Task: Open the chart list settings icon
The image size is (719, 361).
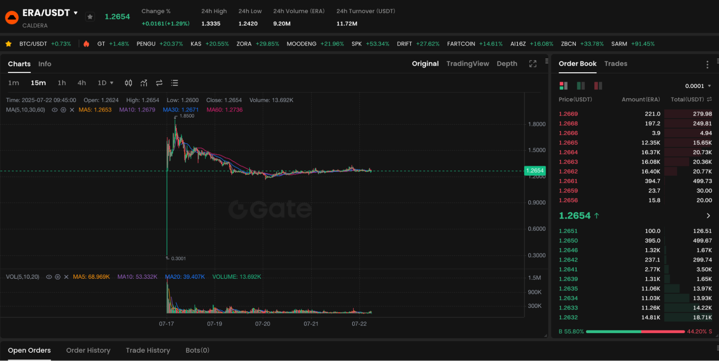Action: [174, 83]
